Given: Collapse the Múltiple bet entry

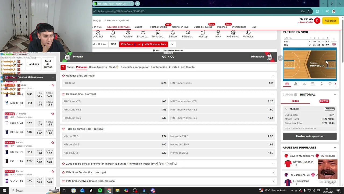Looking at the screenshot, I should click(286, 109).
